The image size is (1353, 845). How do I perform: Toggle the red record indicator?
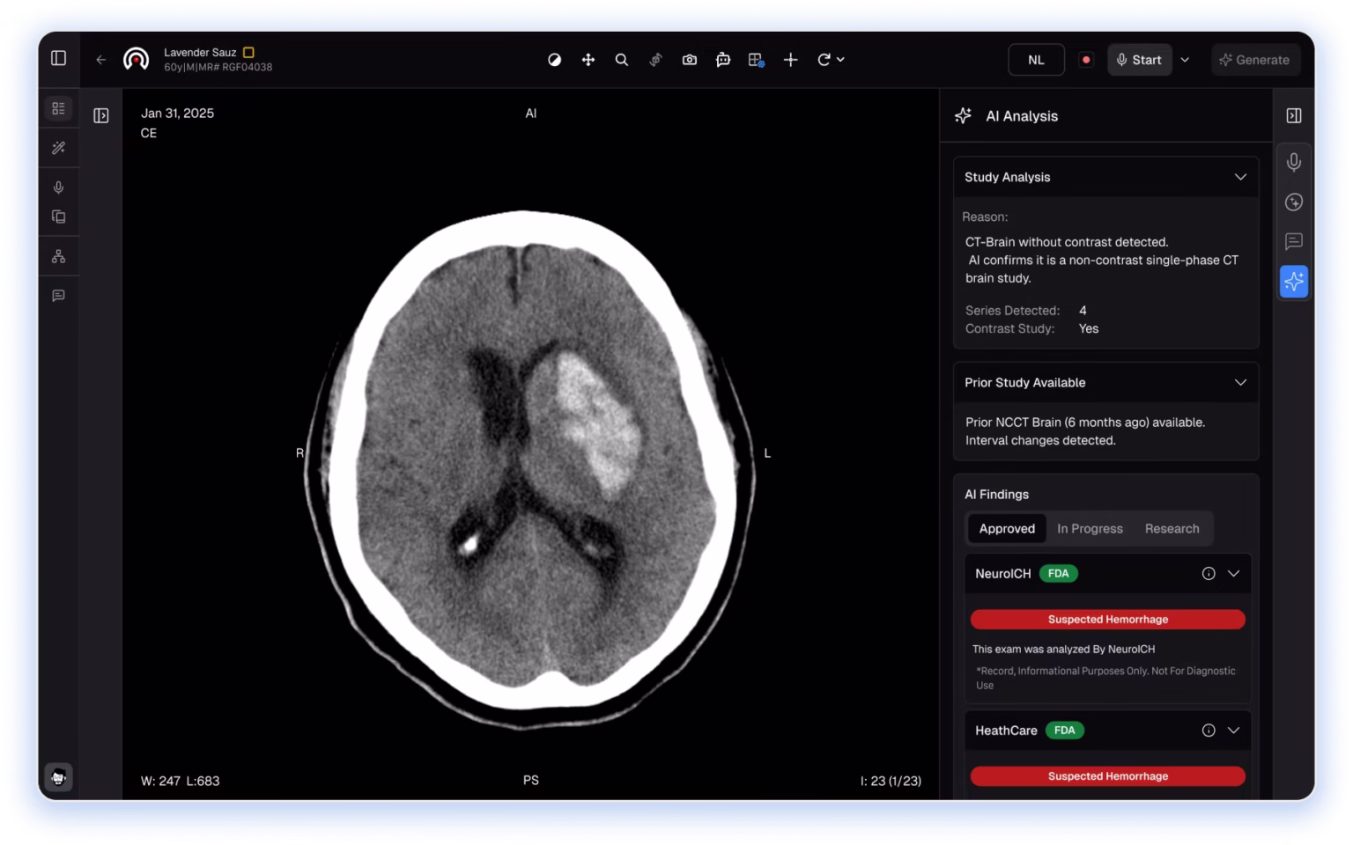[1086, 60]
